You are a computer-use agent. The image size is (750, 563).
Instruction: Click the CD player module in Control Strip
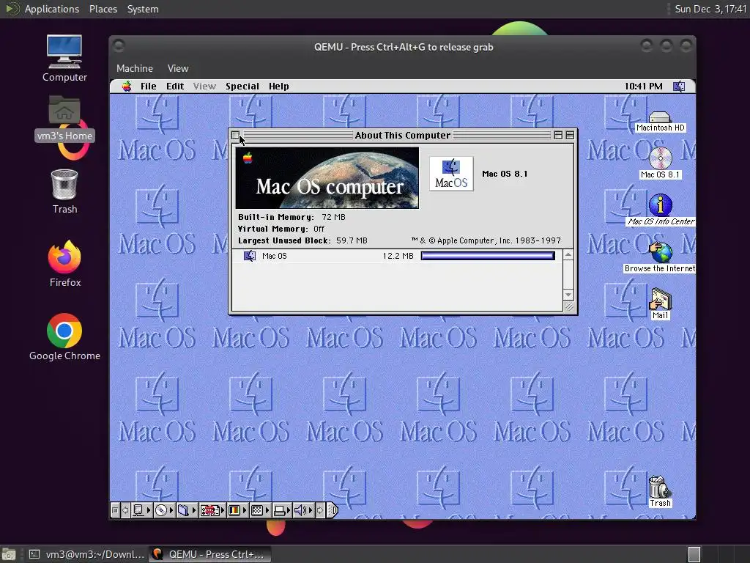[164, 510]
